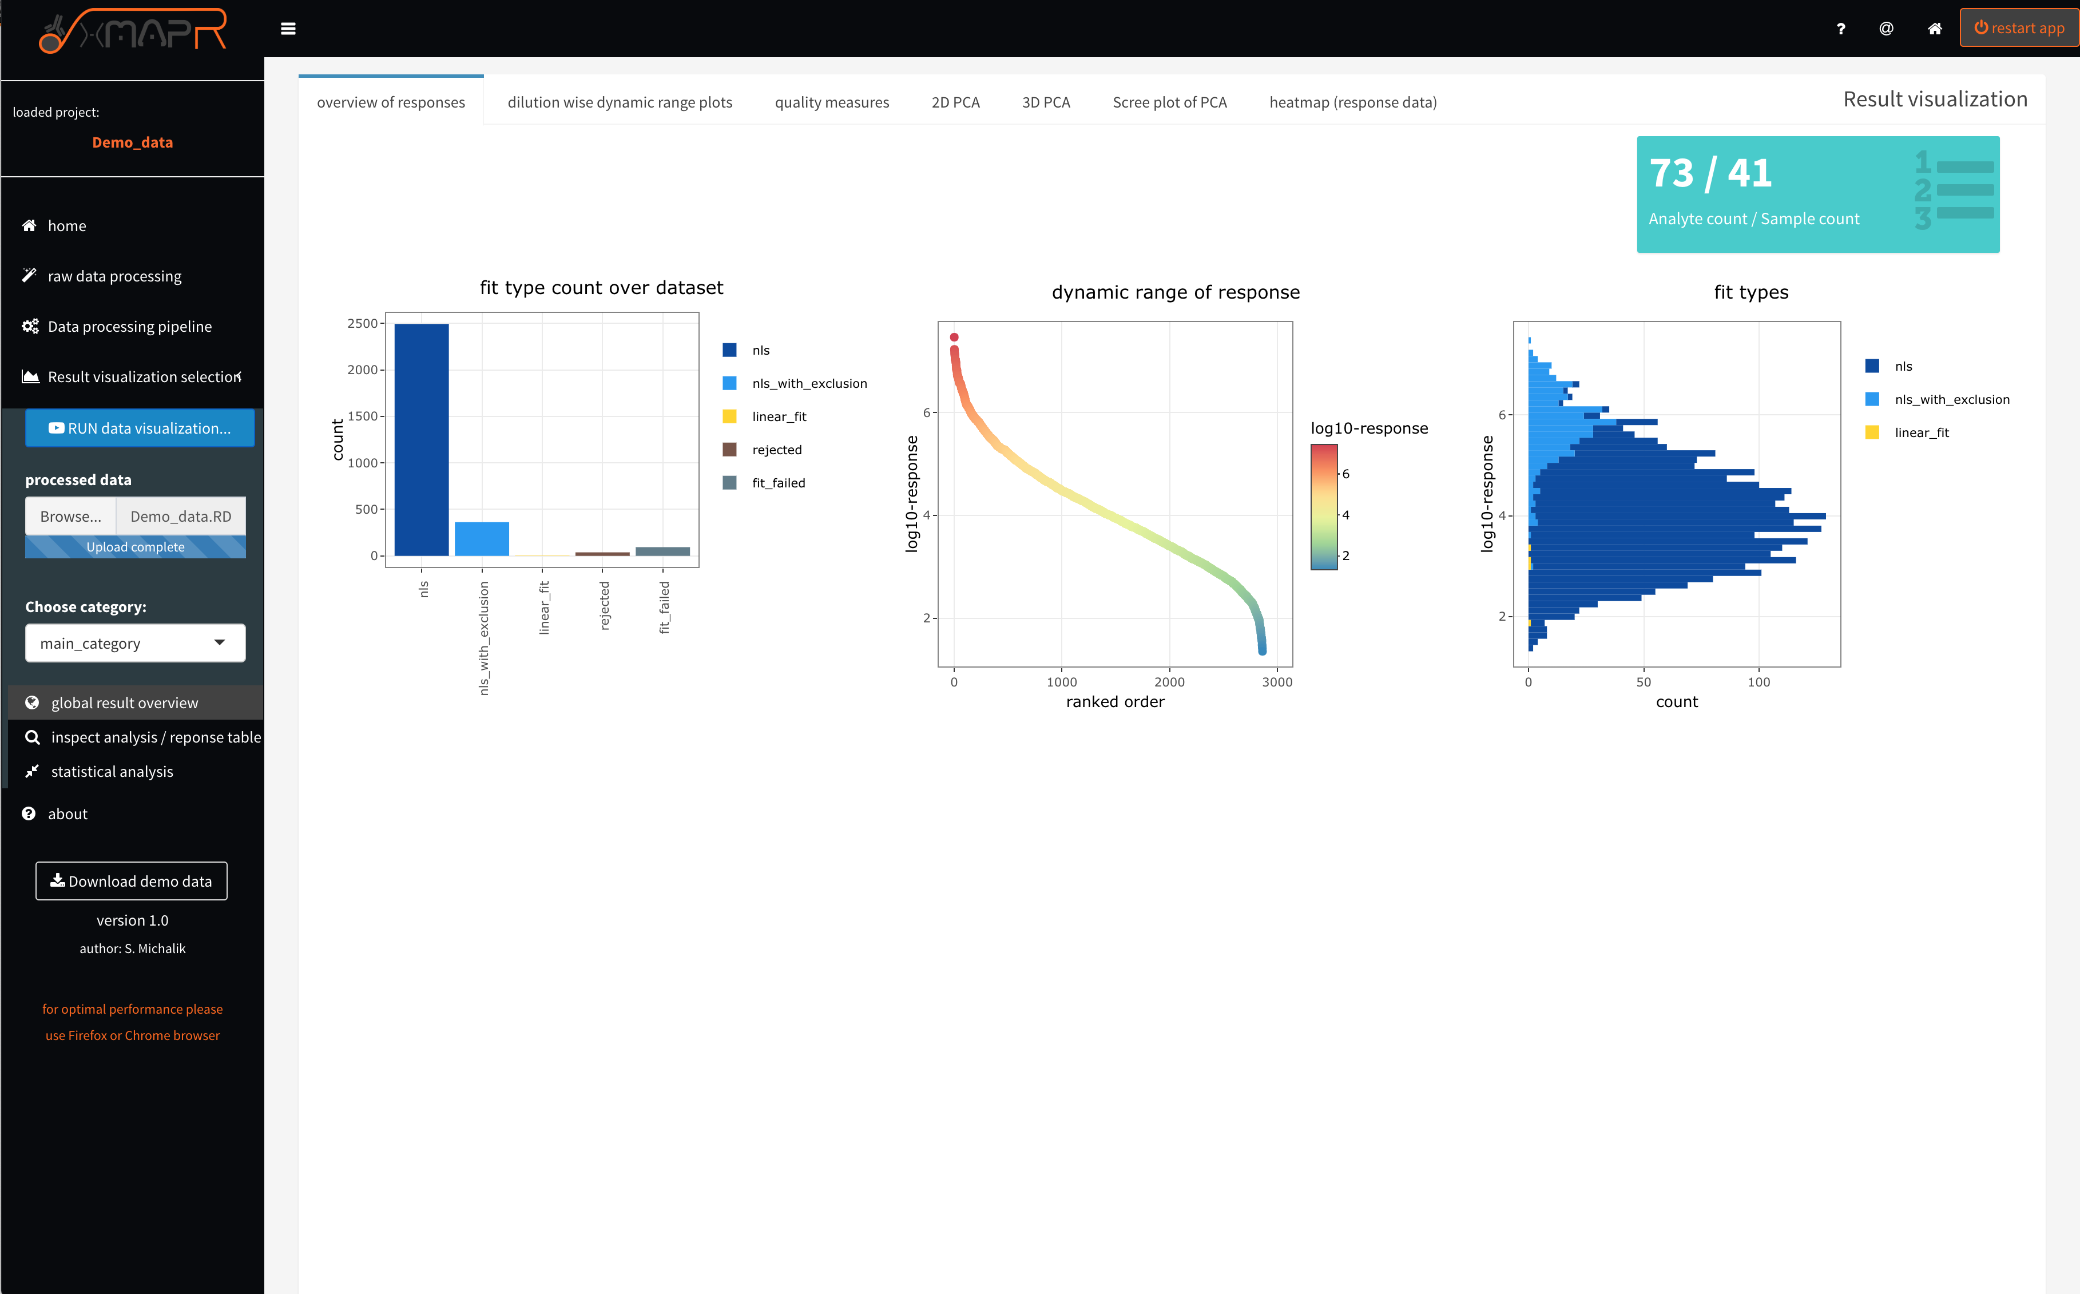Screen dimensions: 2080x1294
Task: Click the question mark help icon
Action: [x=1840, y=28]
